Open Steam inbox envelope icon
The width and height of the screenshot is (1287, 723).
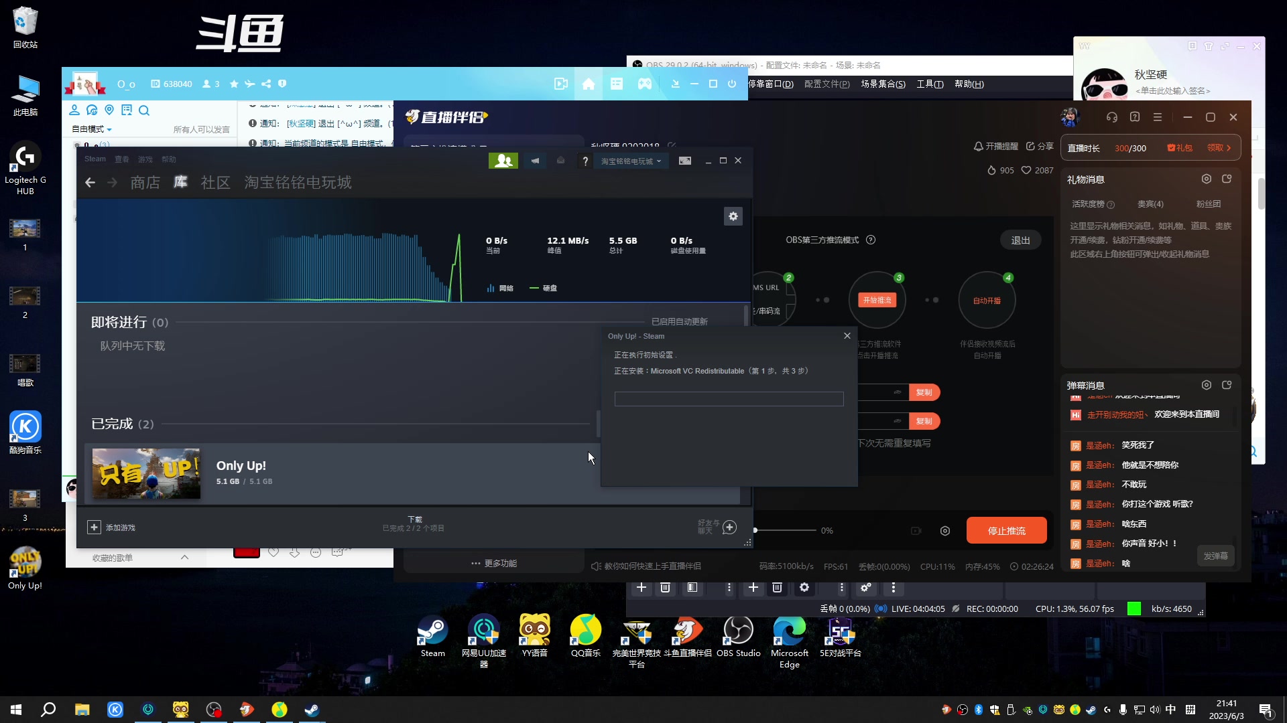click(x=560, y=161)
